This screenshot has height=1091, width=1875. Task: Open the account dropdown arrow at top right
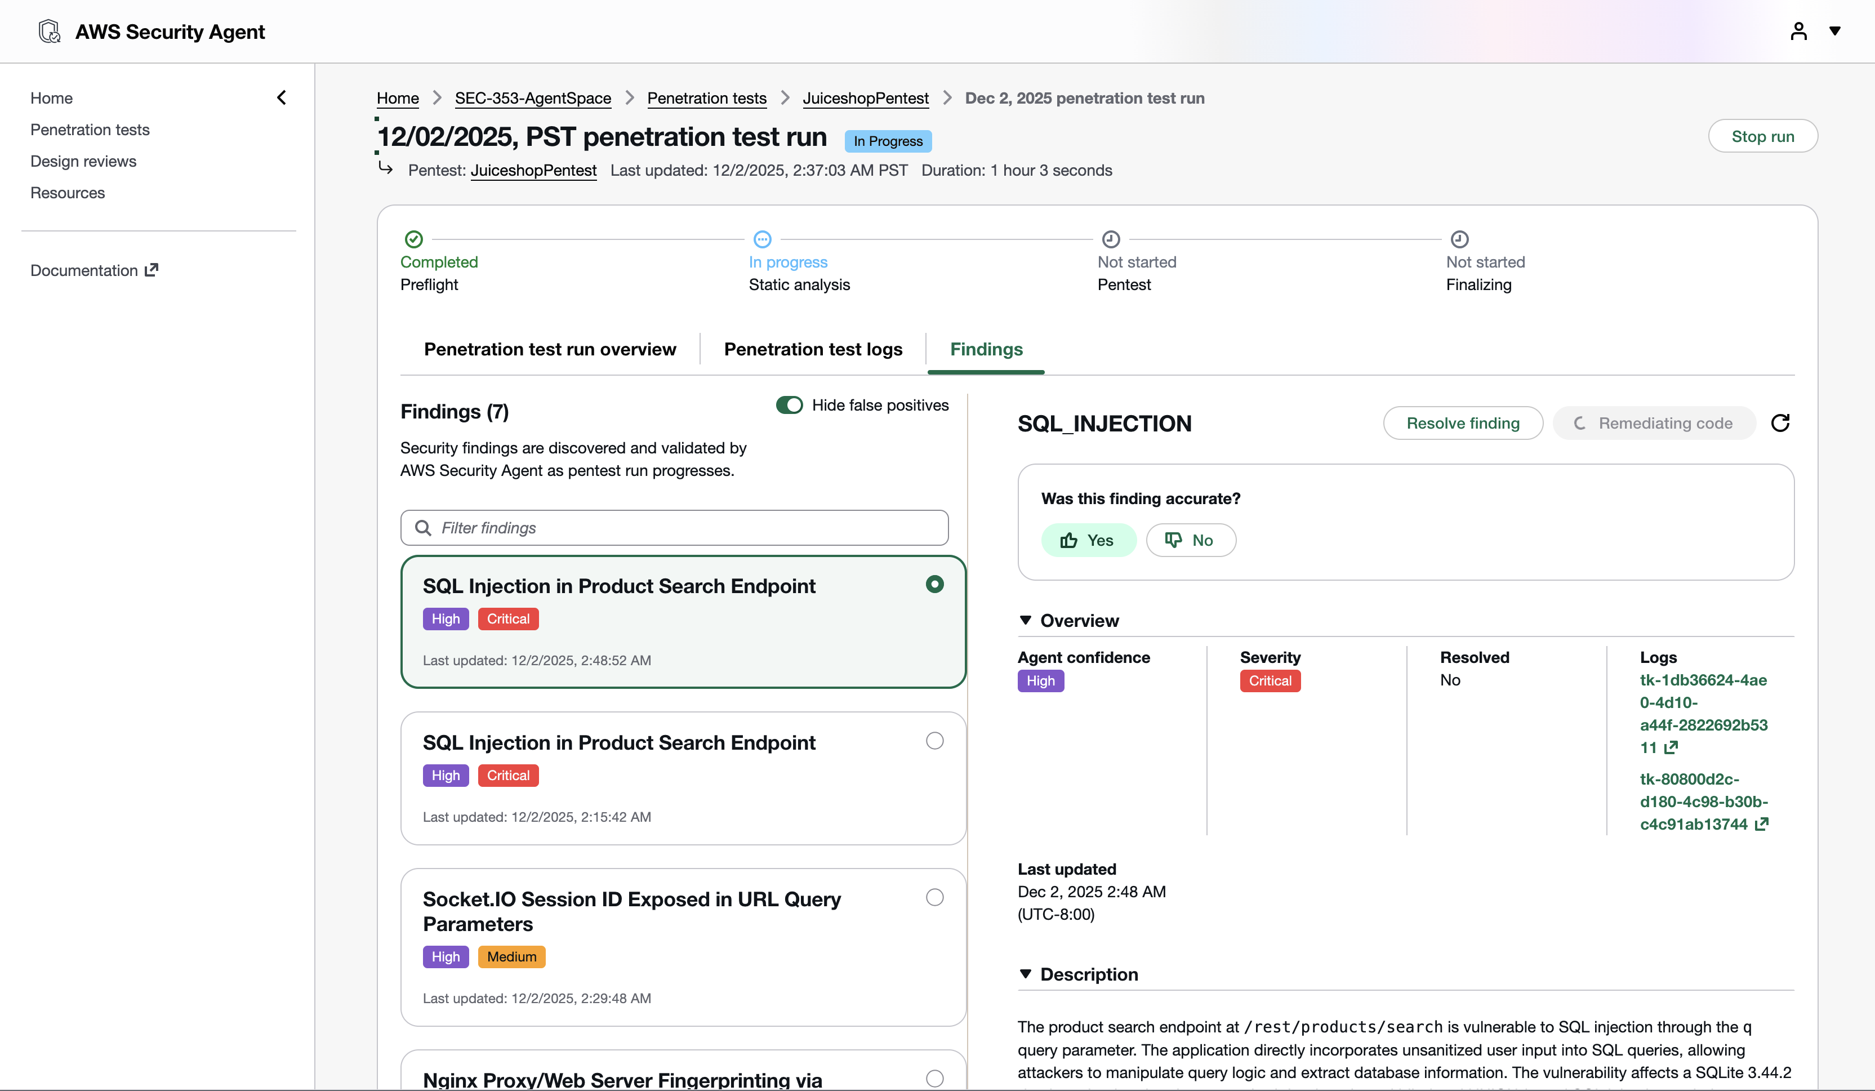pyautogui.click(x=1835, y=31)
